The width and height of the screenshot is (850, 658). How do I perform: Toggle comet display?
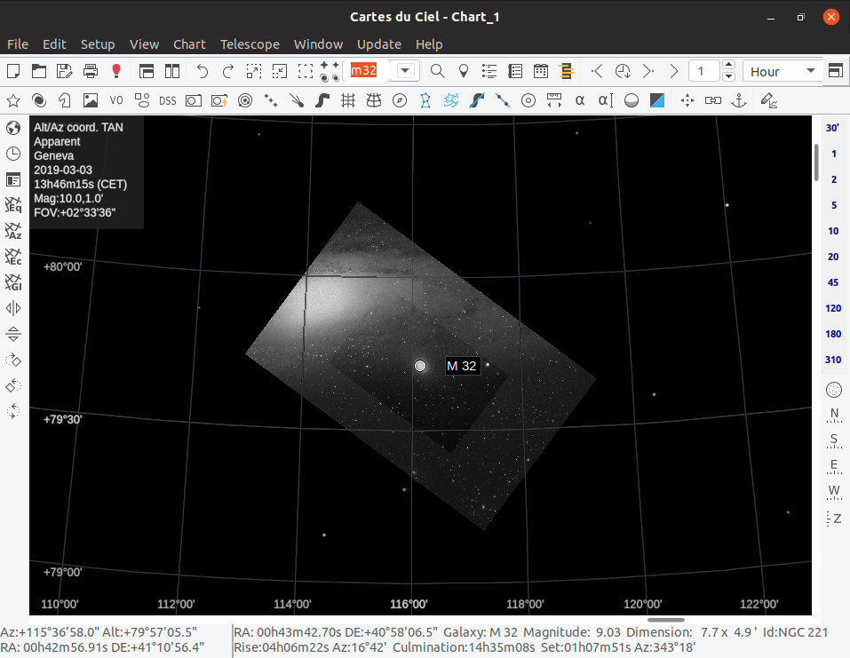297,100
